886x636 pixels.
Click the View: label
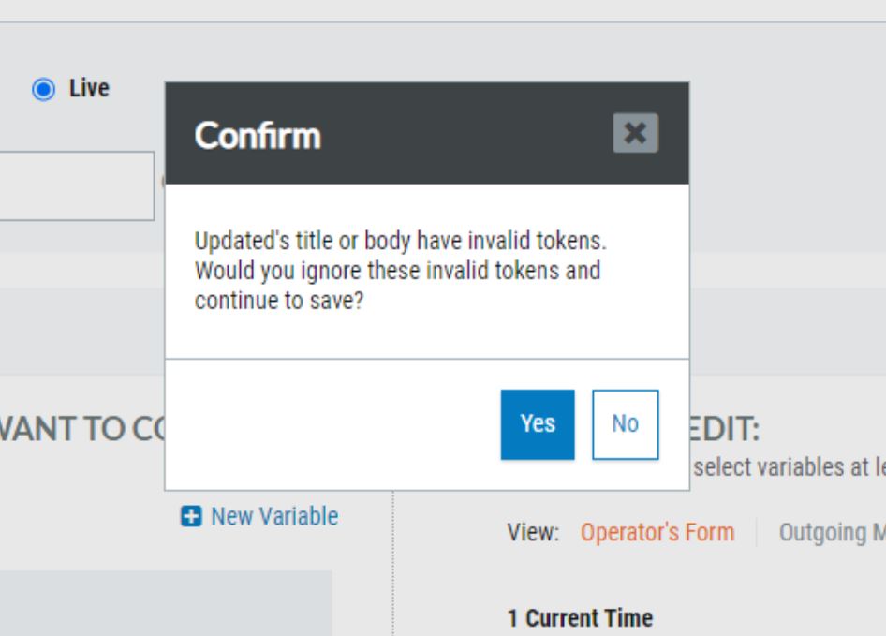tap(533, 533)
